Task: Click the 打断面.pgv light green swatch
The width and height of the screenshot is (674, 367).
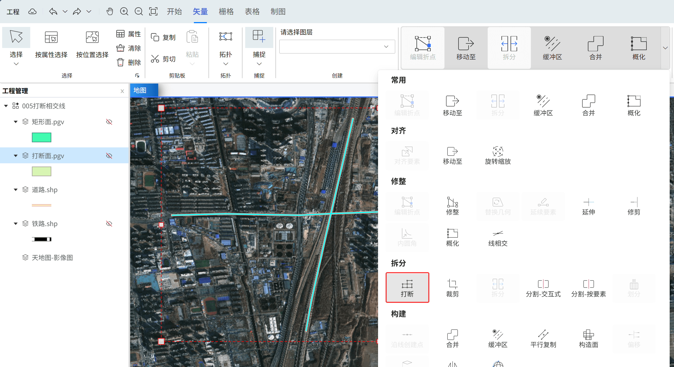Action: coord(42,171)
